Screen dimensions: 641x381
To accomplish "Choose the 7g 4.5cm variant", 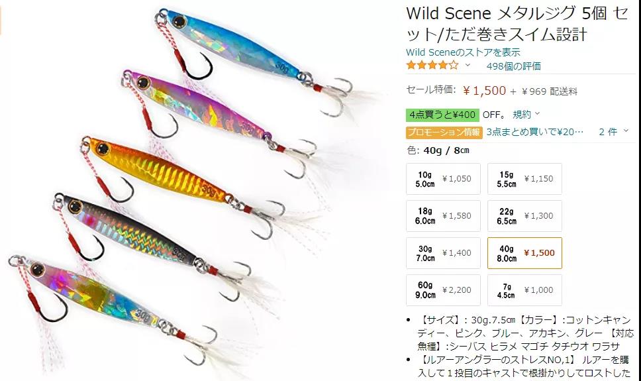I will pyautogui.click(x=524, y=290).
